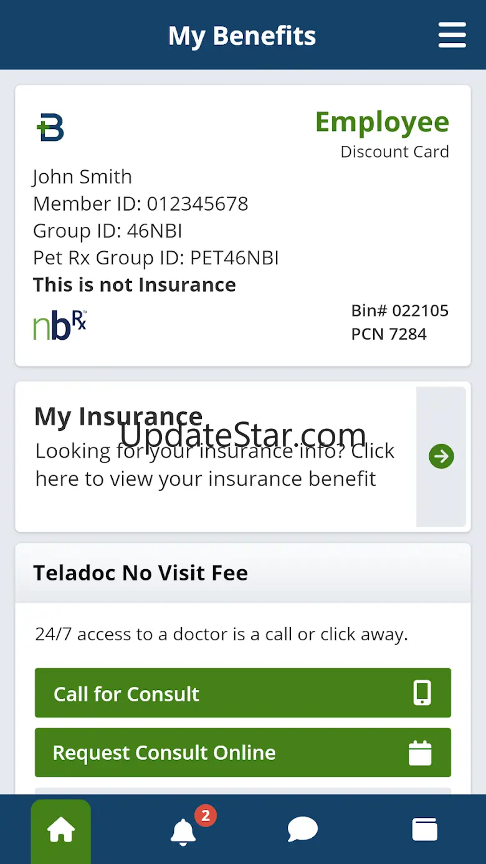The width and height of the screenshot is (486, 864).
Task: Tap the Pet Rx Group ID line
Action: [x=156, y=257]
